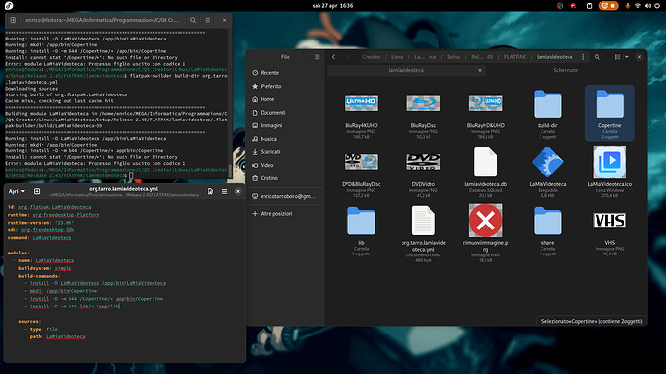The width and height of the screenshot is (666, 374).
Task: Select the share folder
Action: click(547, 230)
